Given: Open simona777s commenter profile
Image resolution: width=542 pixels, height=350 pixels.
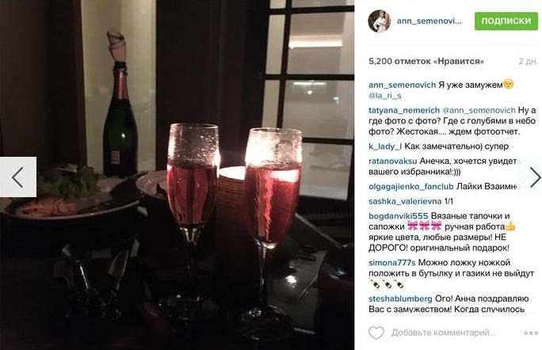Looking at the screenshot, I should 392,263.
